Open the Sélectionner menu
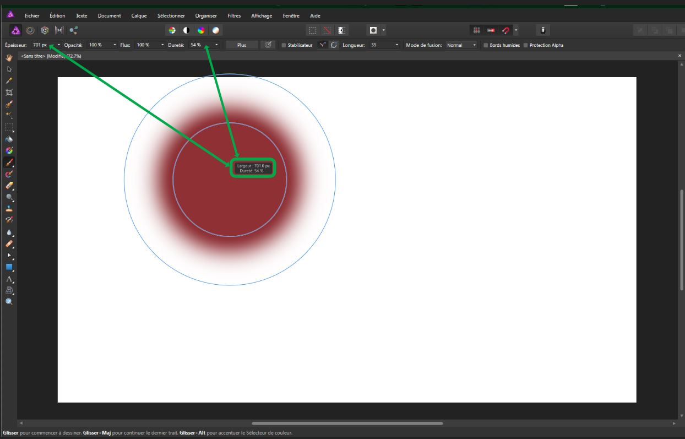The image size is (685, 439). [171, 16]
